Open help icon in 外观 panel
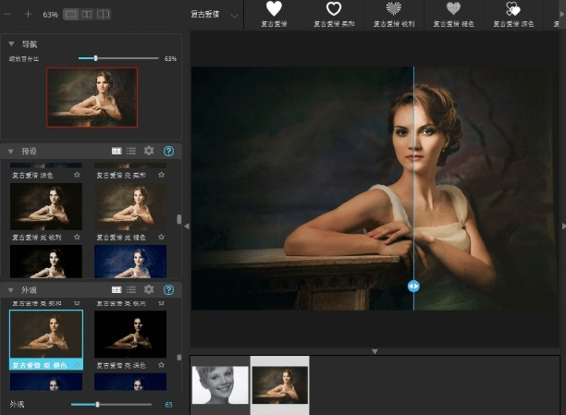Screen dimensions: 566x415 click(x=168, y=289)
